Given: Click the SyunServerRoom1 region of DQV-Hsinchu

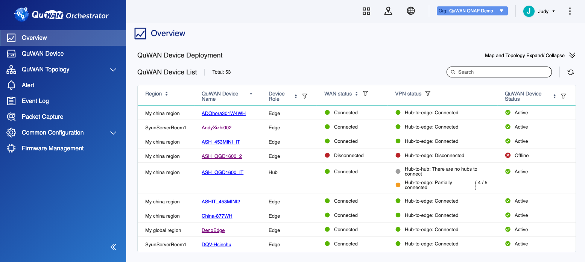Looking at the screenshot, I should click(x=166, y=245).
